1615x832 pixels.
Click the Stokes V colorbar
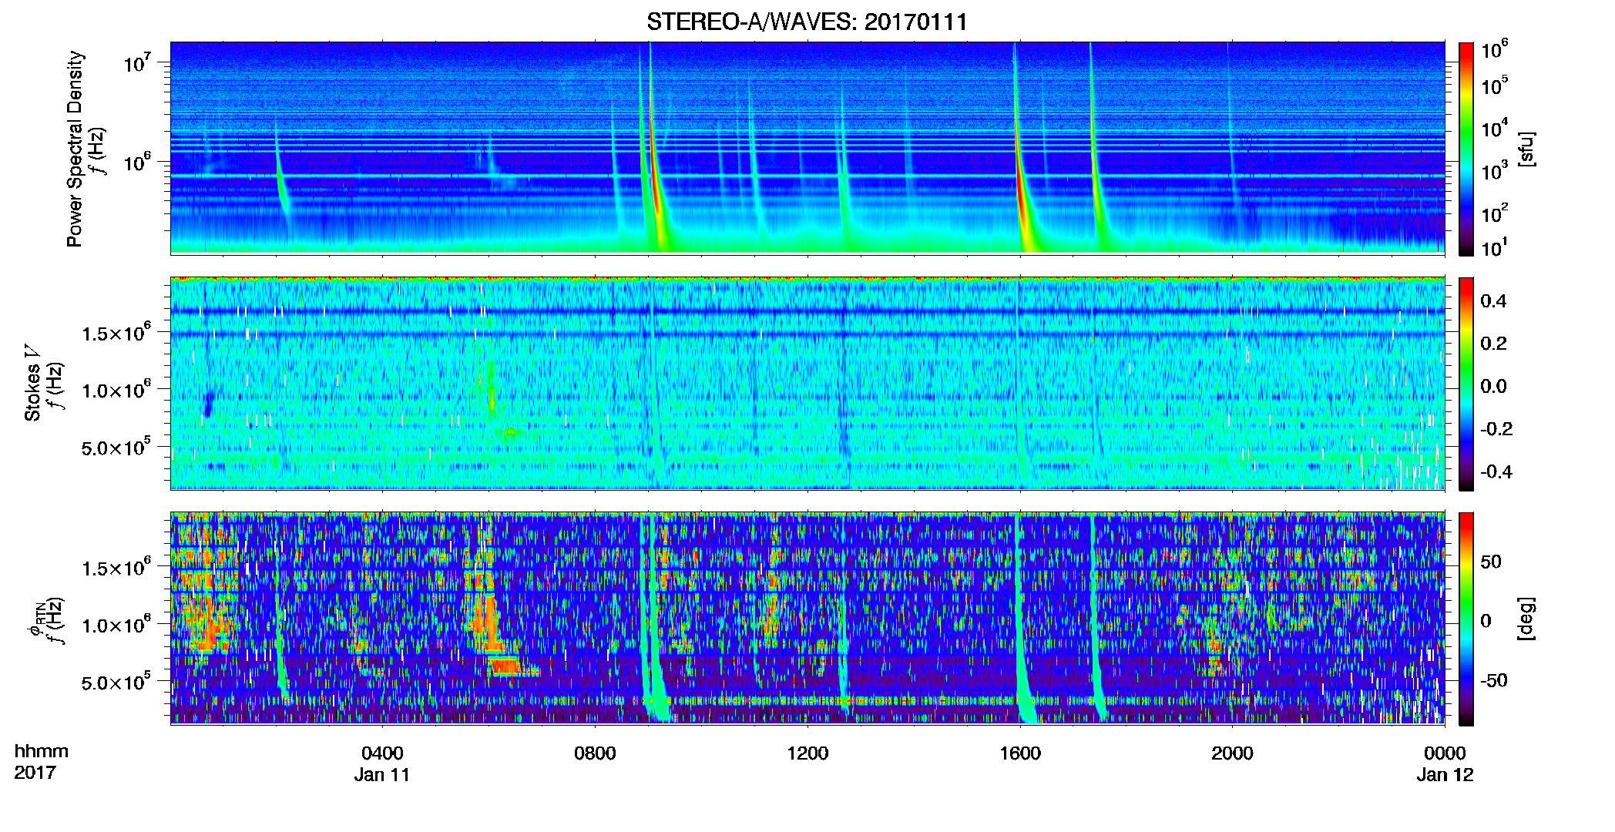click(x=1466, y=384)
